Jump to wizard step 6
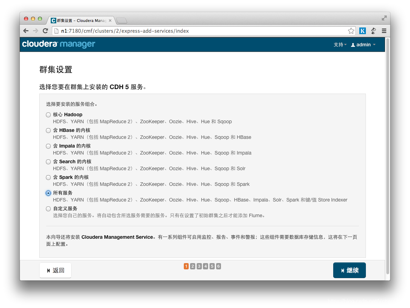 point(219,266)
